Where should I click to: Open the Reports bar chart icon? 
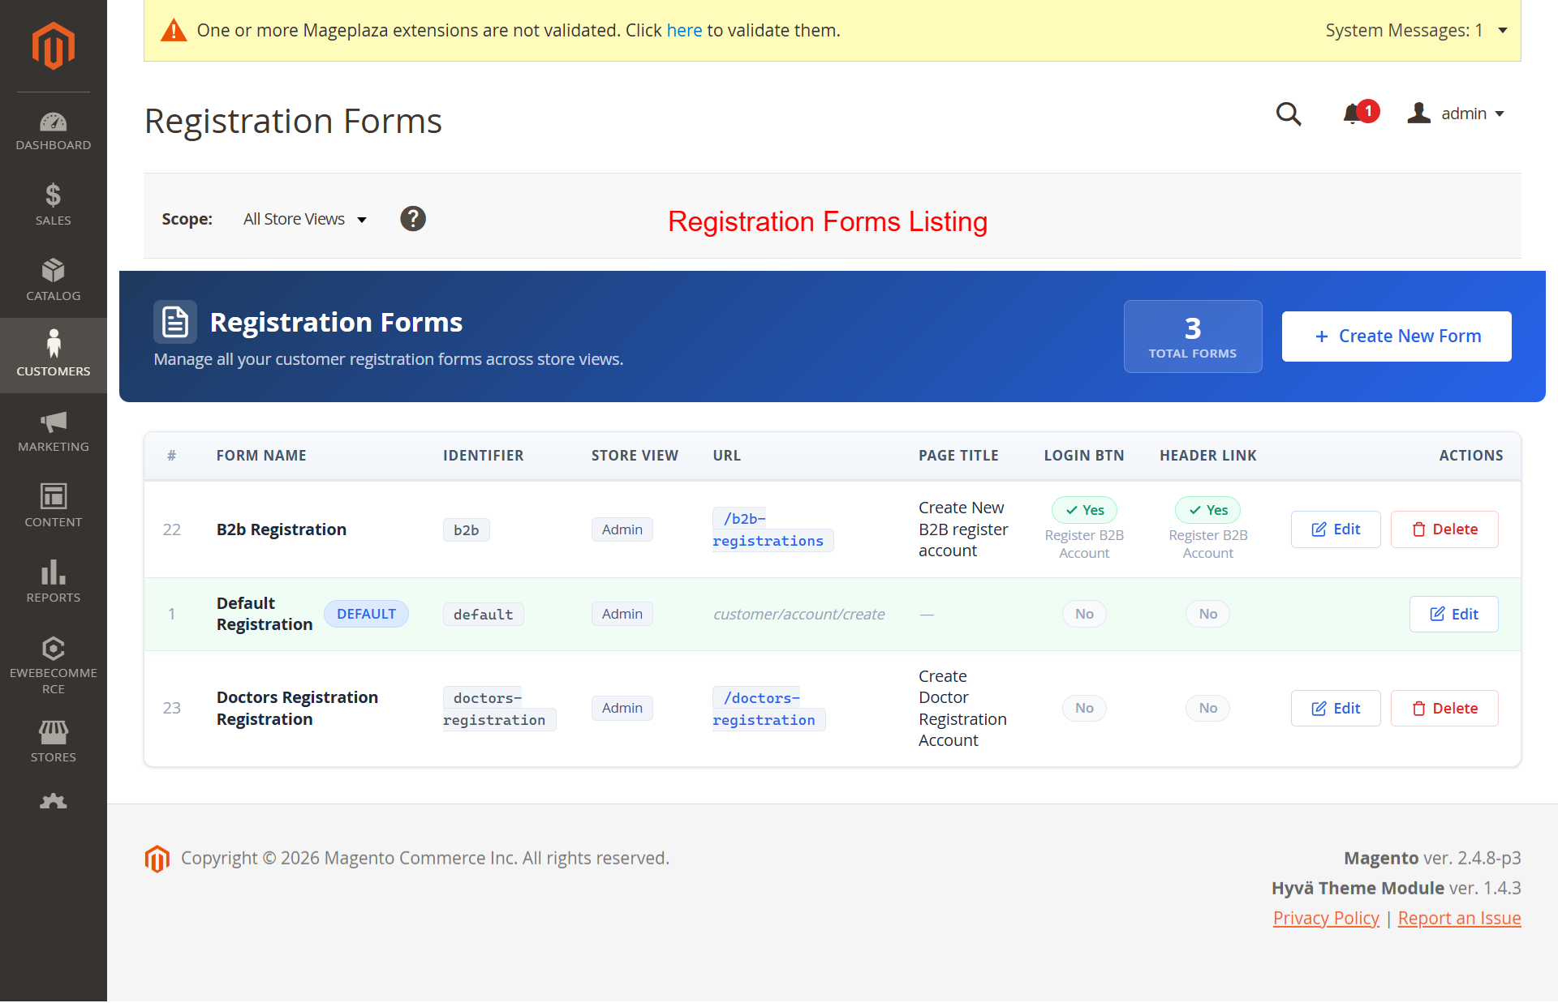pos(53,581)
